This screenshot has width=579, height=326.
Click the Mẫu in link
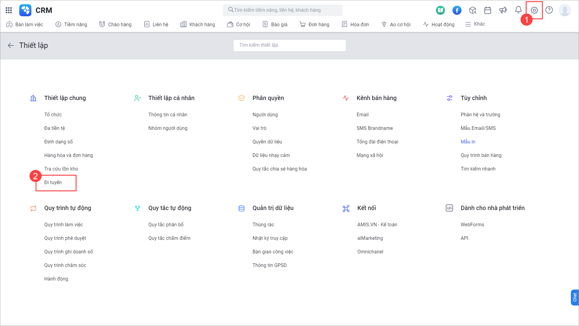(468, 142)
